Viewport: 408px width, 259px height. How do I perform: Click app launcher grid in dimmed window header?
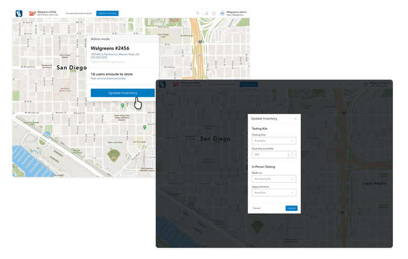click(357, 84)
